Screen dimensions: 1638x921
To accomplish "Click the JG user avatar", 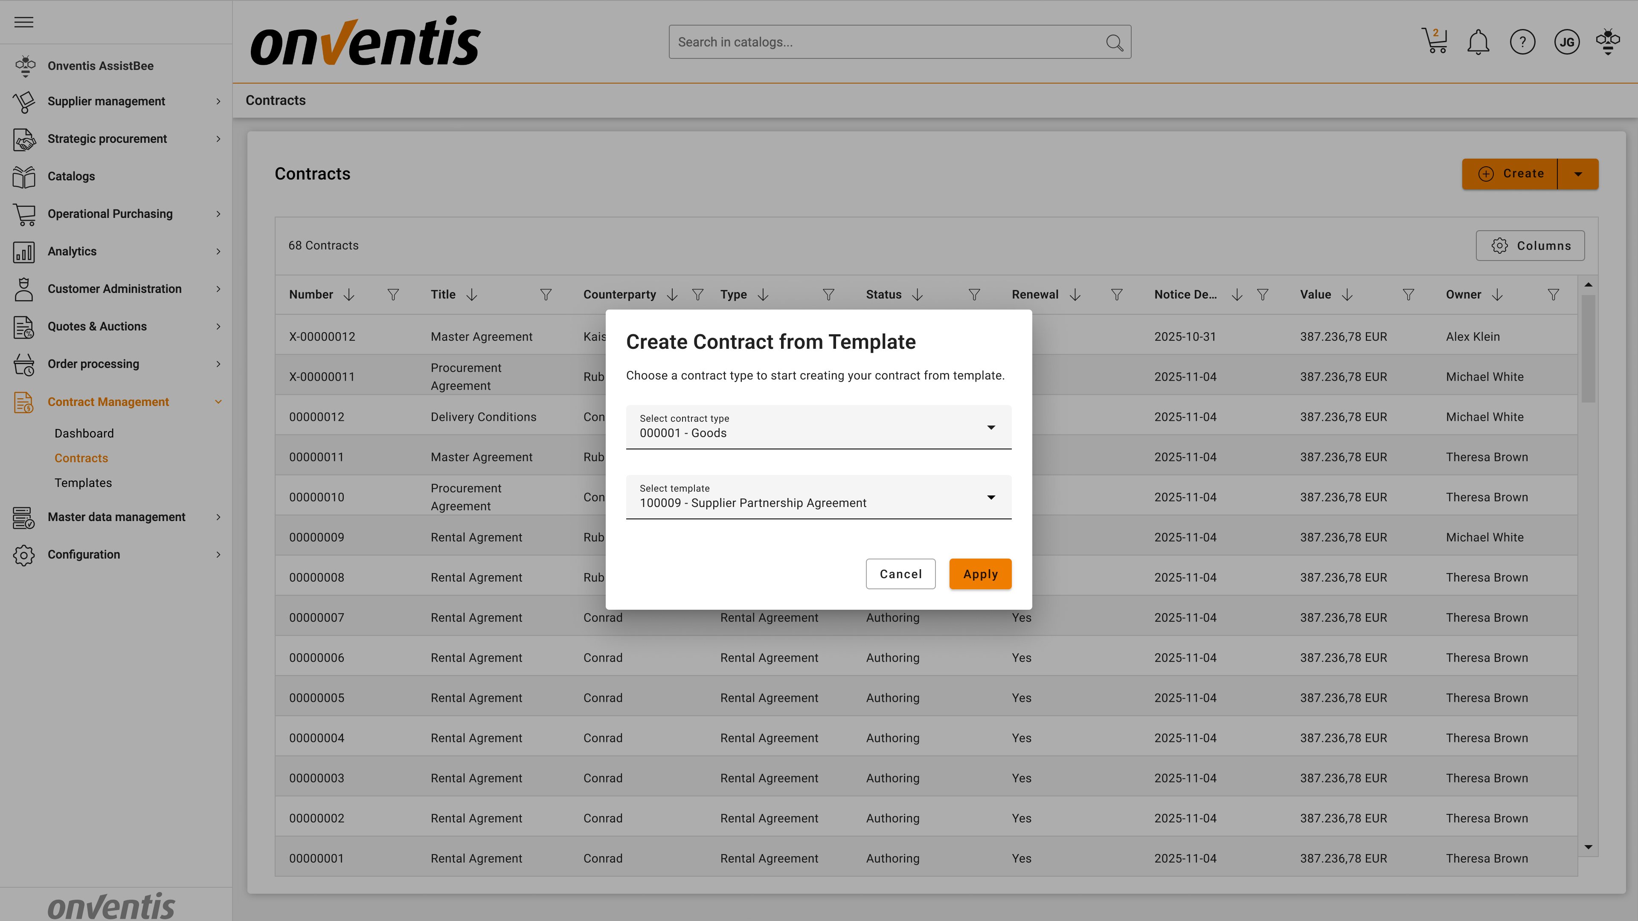I will coord(1566,43).
